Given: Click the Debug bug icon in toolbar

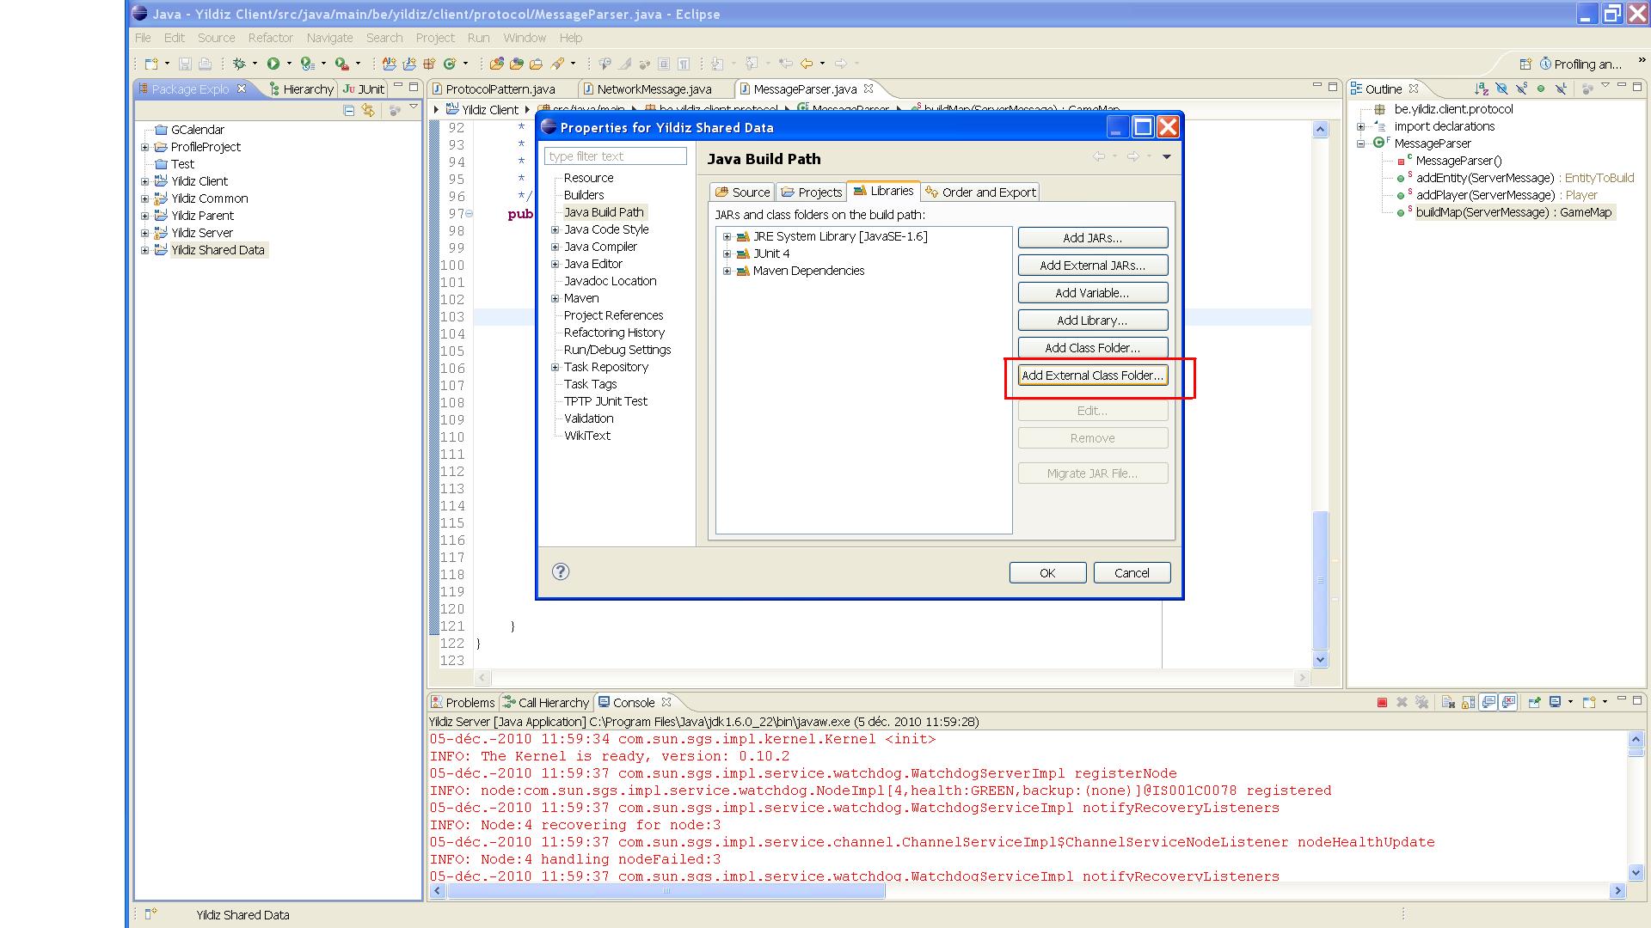Looking at the screenshot, I should [x=240, y=64].
